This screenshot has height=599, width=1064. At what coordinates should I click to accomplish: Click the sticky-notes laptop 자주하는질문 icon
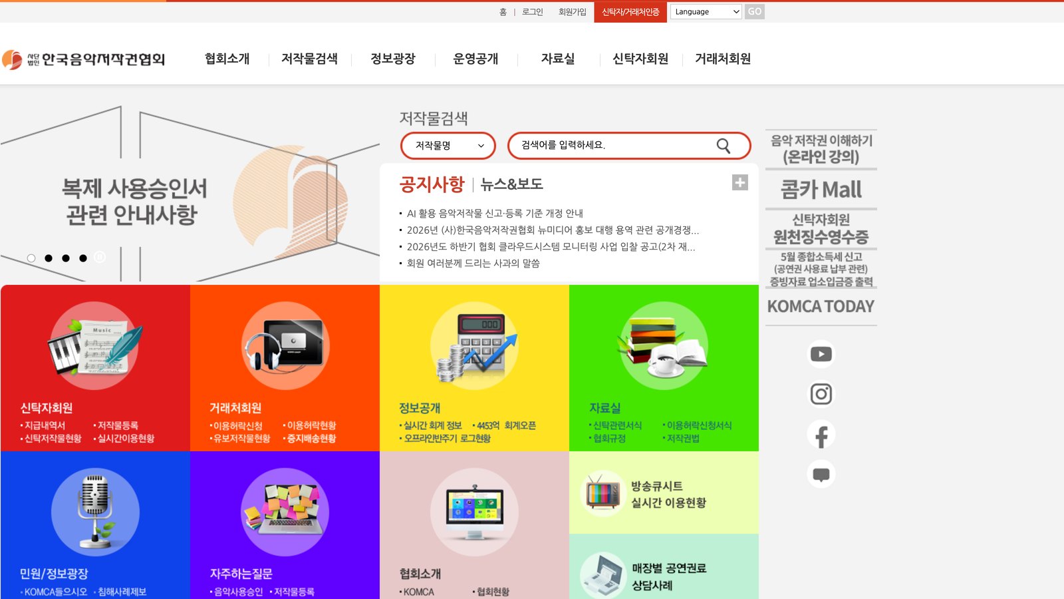pyautogui.click(x=285, y=512)
